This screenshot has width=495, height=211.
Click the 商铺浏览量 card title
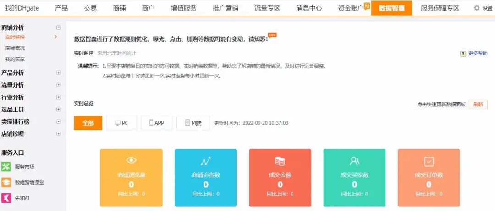tap(132, 175)
